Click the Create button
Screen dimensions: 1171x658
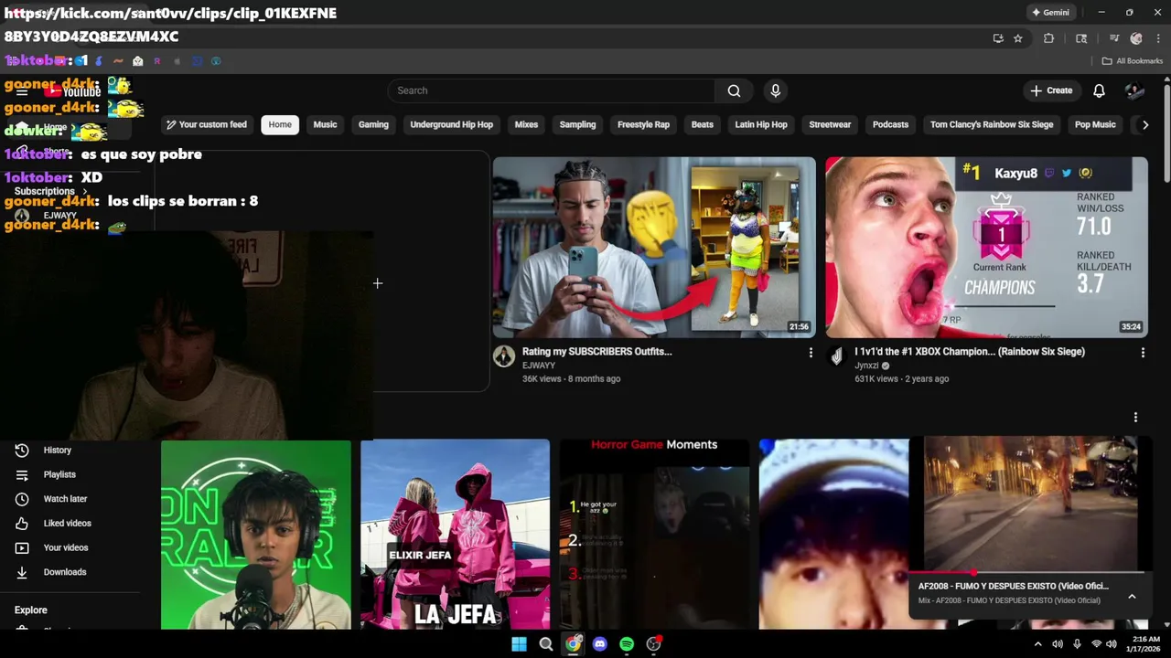(x=1051, y=90)
